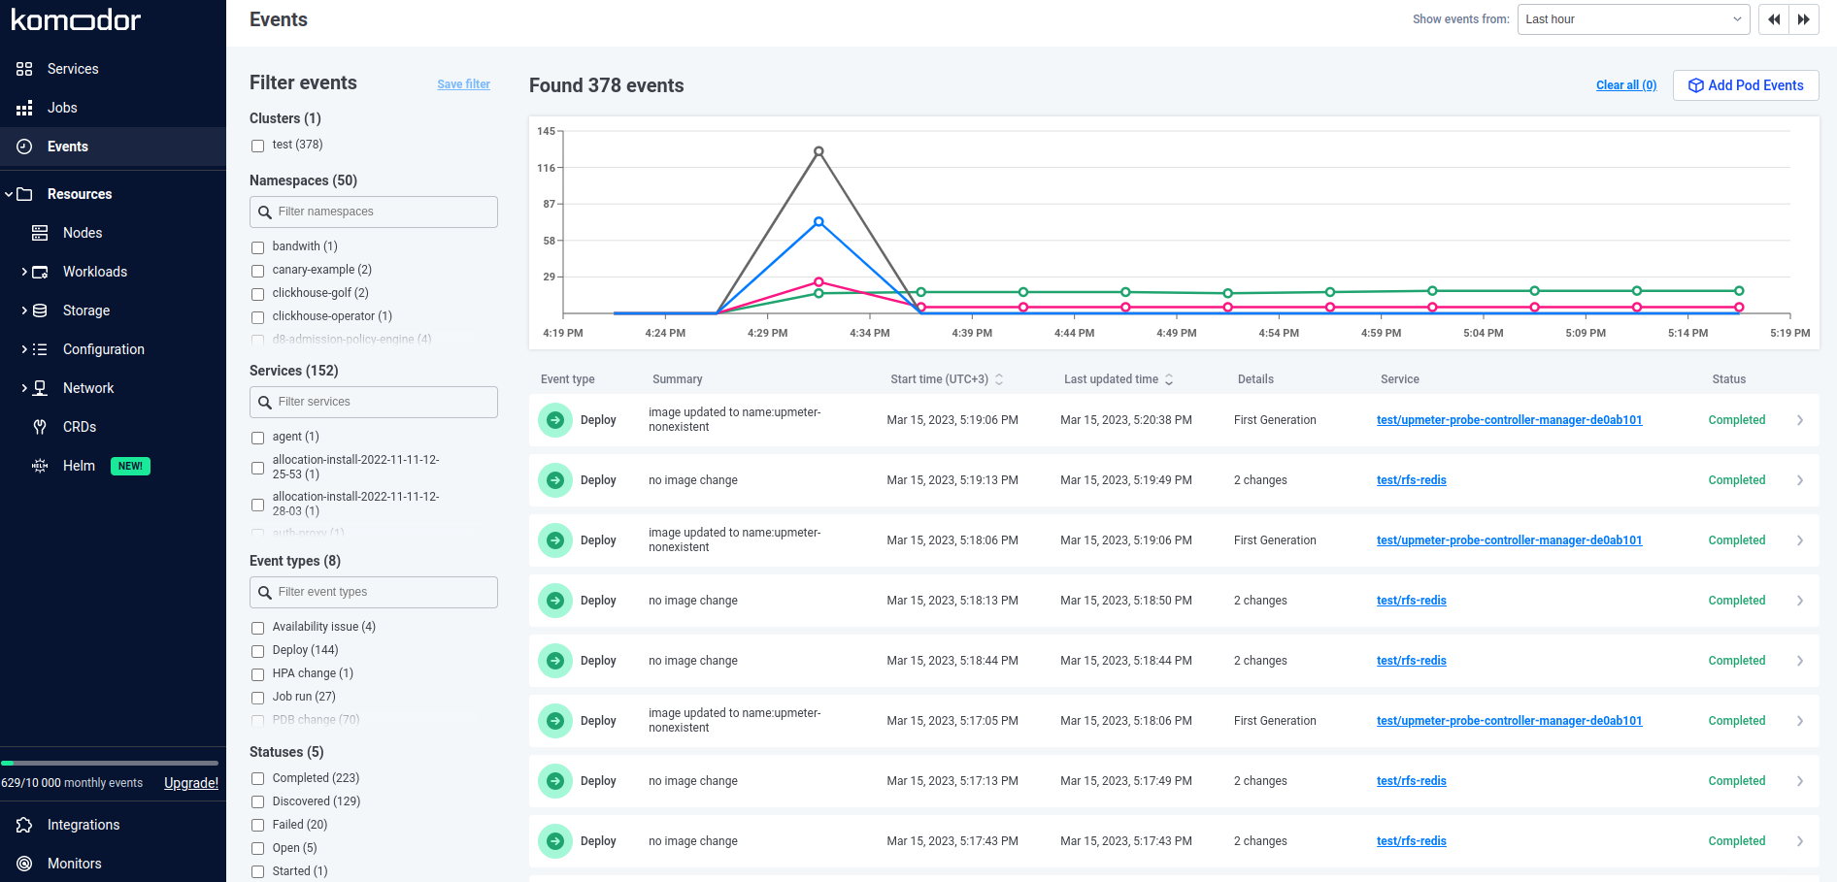Image resolution: width=1837 pixels, height=882 pixels.
Task: Jump to previous time range arrow
Action: (x=1774, y=19)
